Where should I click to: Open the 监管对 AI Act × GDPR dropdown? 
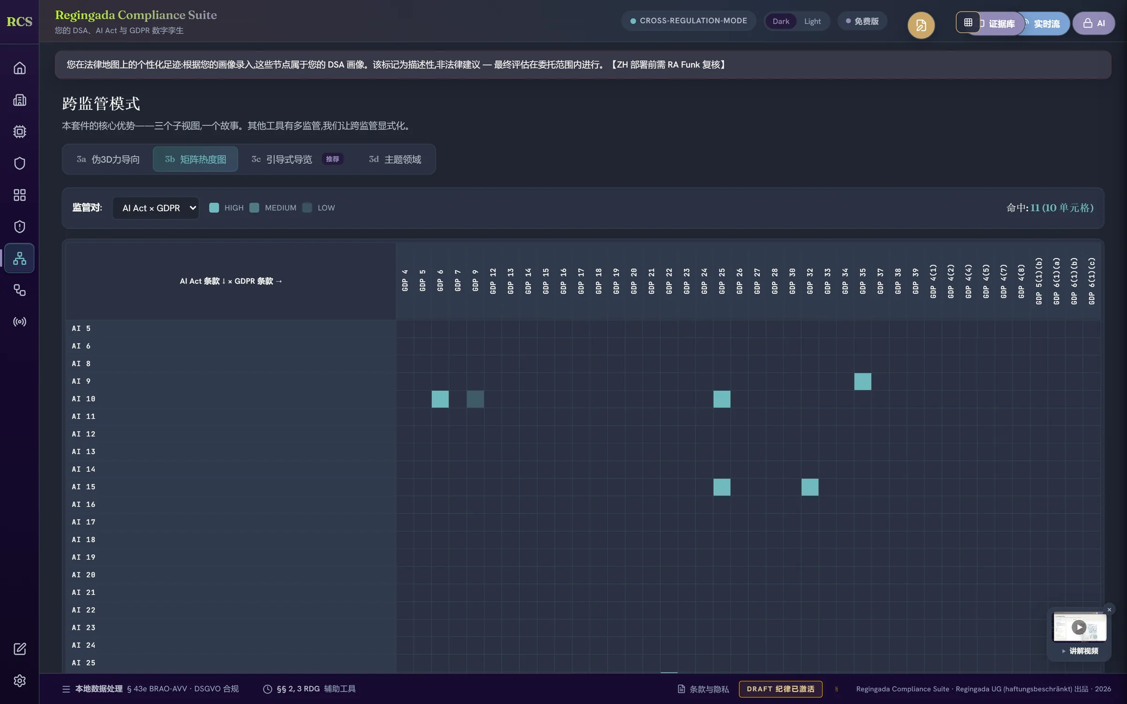pyautogui.click(x=155, y=208)
